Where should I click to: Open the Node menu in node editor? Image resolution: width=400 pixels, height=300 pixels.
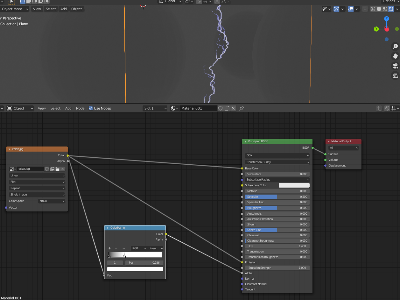[80, 108]
